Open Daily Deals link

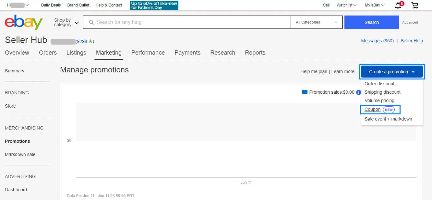click(x=51, y=5)
